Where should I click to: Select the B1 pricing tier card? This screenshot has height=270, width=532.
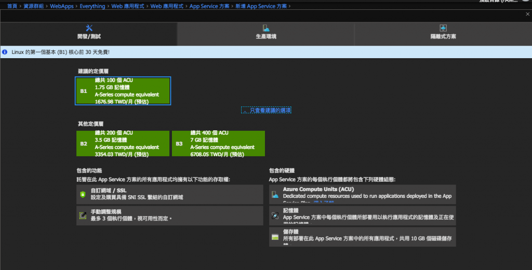pyautogui.click(x=123, y=91)
